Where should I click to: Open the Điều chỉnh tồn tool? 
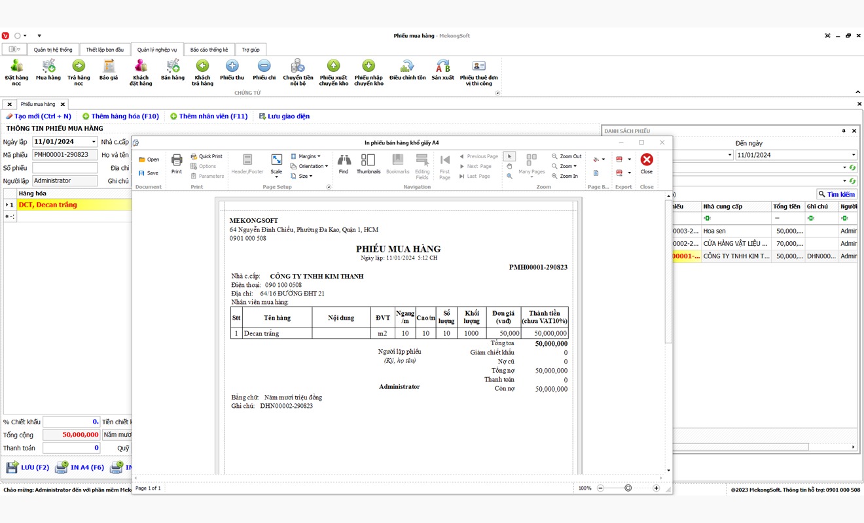click(407, 71)
